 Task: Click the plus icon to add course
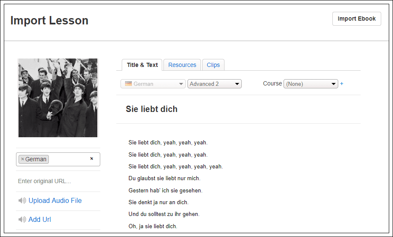tap(342, 84)
